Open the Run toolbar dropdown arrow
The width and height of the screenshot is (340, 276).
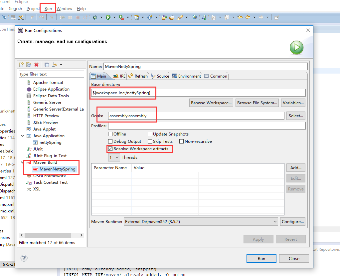click(x=114, y=17)
